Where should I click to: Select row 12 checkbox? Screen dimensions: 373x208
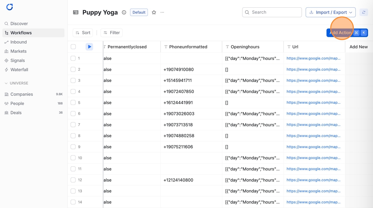pyautogui.click(x=73, y=180)
